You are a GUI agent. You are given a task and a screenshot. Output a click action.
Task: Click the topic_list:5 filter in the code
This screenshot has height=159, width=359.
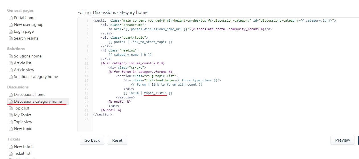[x=155, y=93]
